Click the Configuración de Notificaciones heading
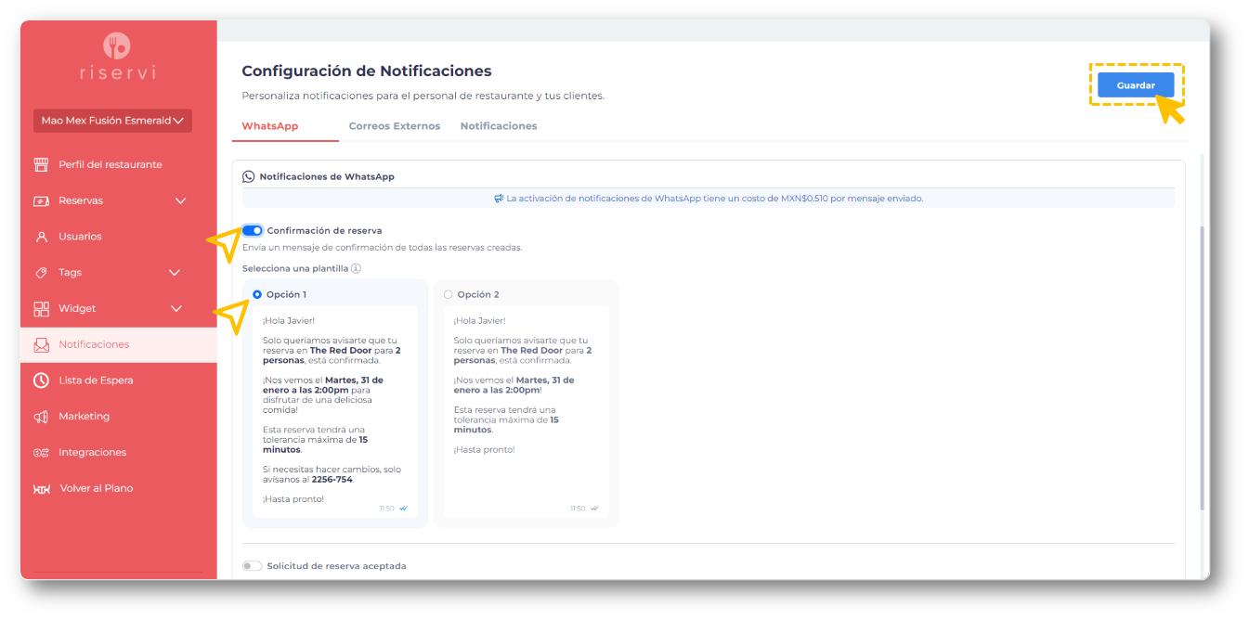1249x619 pixels. pos(367,71)
